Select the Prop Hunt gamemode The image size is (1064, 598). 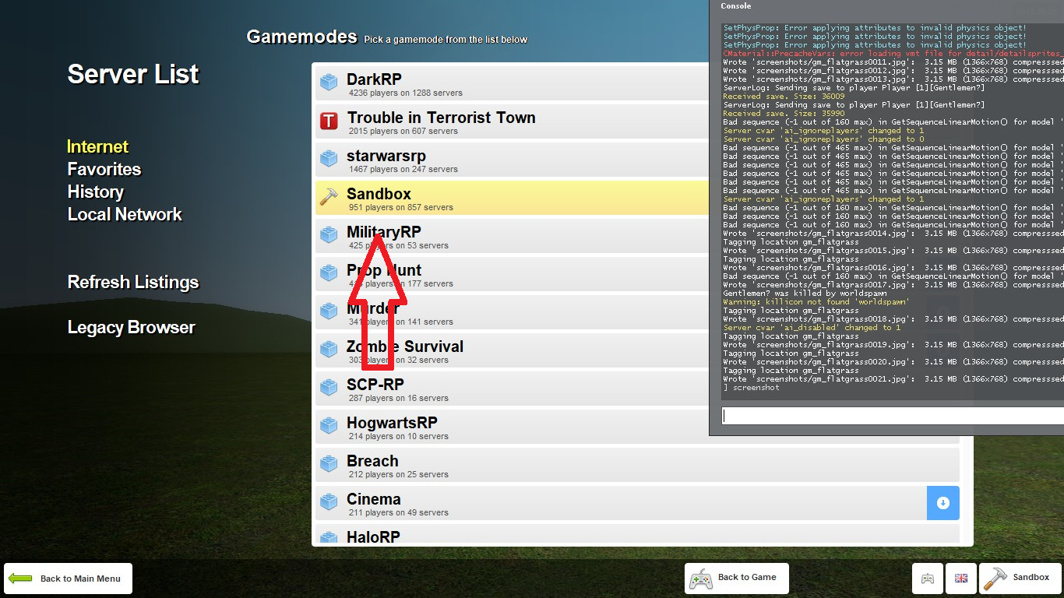point(513,273)
